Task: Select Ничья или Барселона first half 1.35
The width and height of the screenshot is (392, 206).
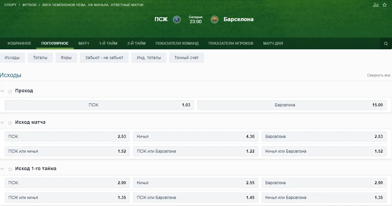Action: (x=324, y=198)
